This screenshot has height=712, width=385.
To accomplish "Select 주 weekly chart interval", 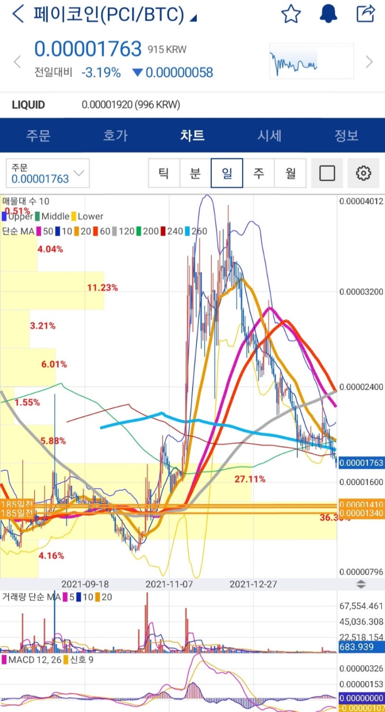I will point(258,173).
